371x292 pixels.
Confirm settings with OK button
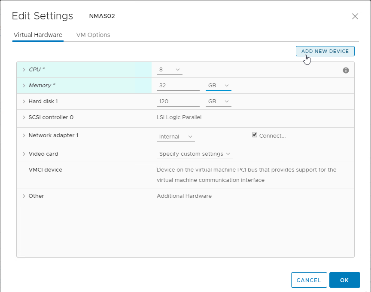pos(344,280)
